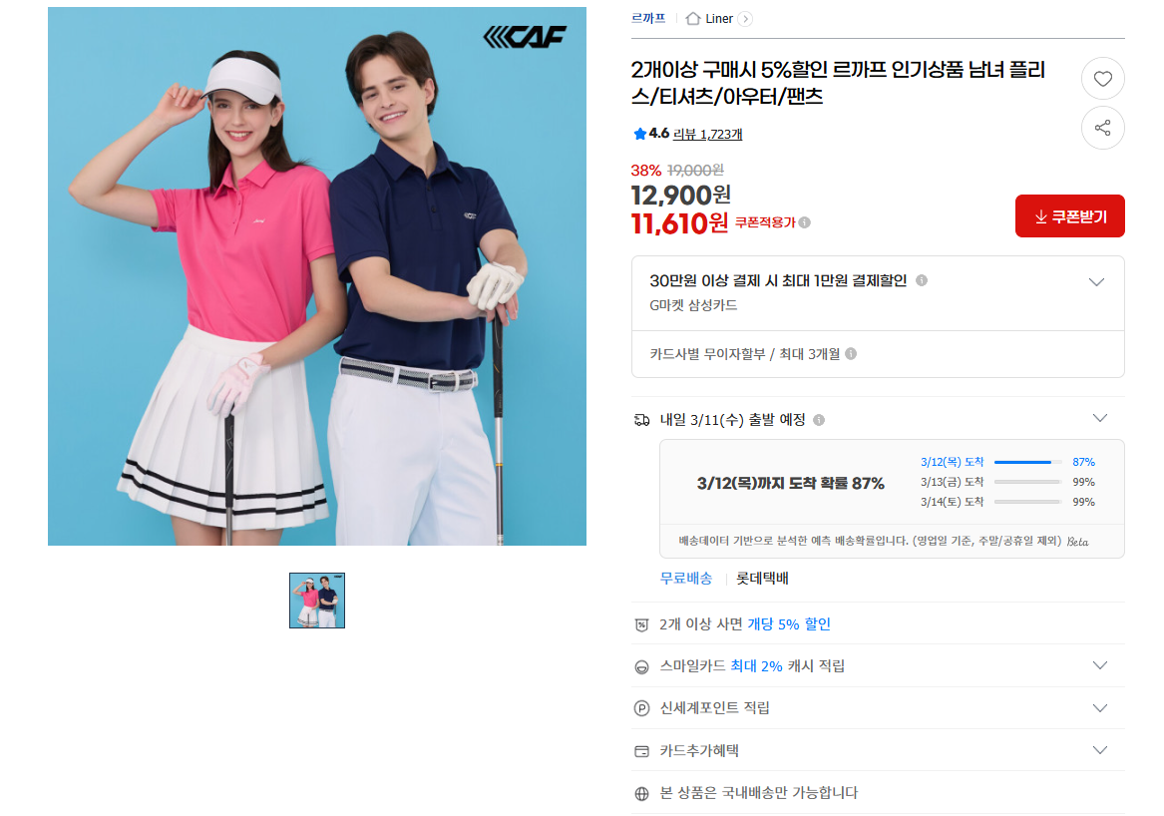The width and height of the screenshot is (1164, 816).
Task: Click the round arrow icon after Liner
Action: click(745, 19)
